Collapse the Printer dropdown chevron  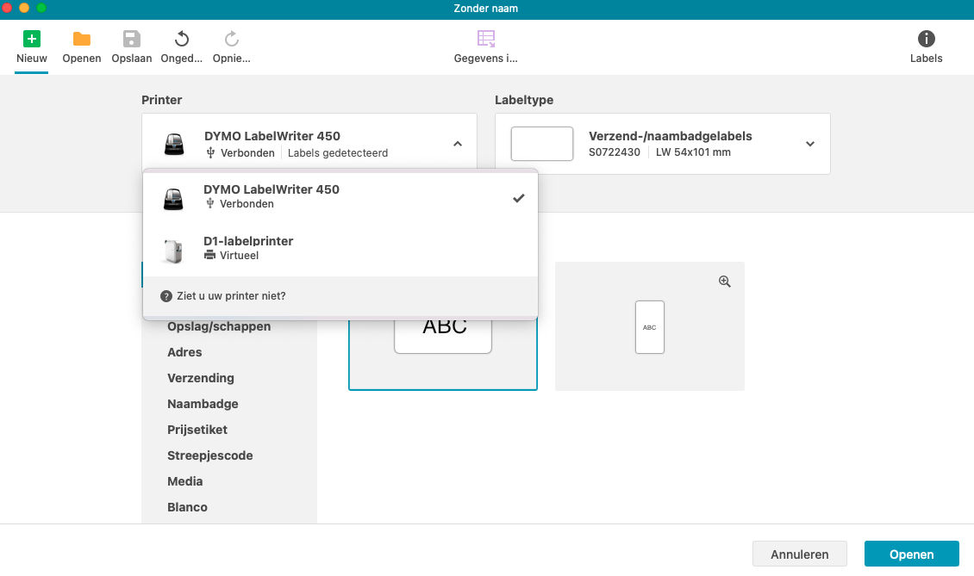point(458,144)
